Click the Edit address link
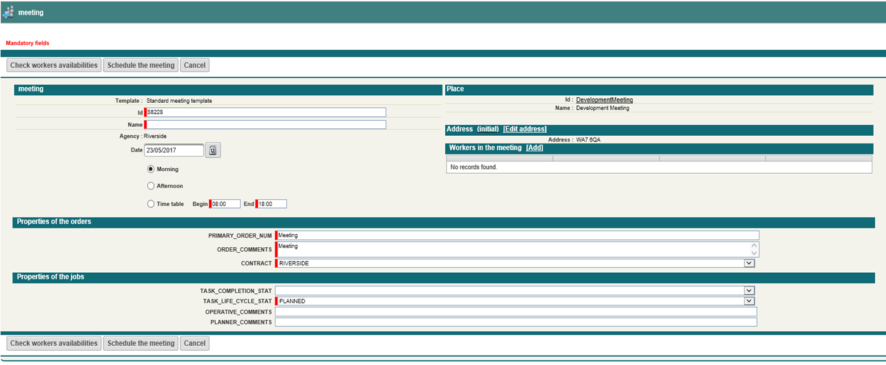 coord(525,130)
